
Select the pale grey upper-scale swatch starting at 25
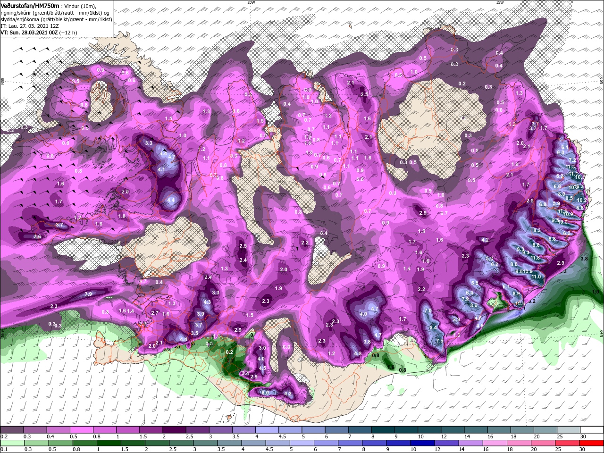tap(568, 430)
